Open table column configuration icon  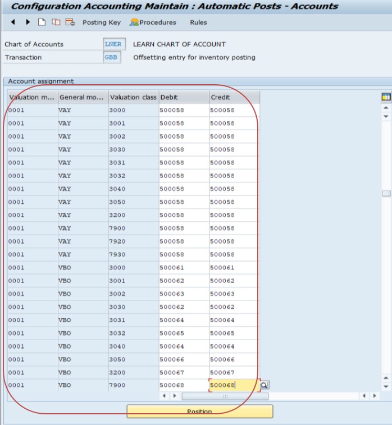tap(386, 97)
